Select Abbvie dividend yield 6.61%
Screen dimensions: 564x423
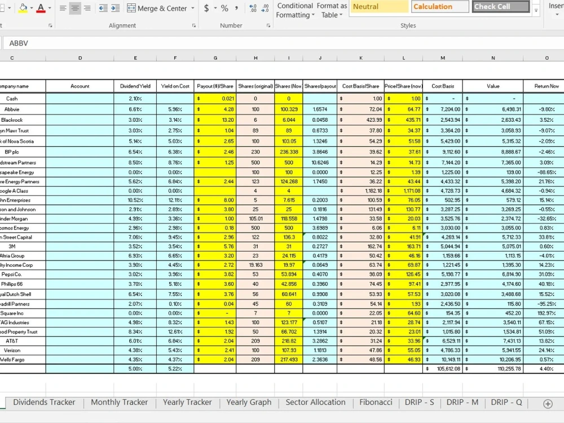(x=135, y=109)
